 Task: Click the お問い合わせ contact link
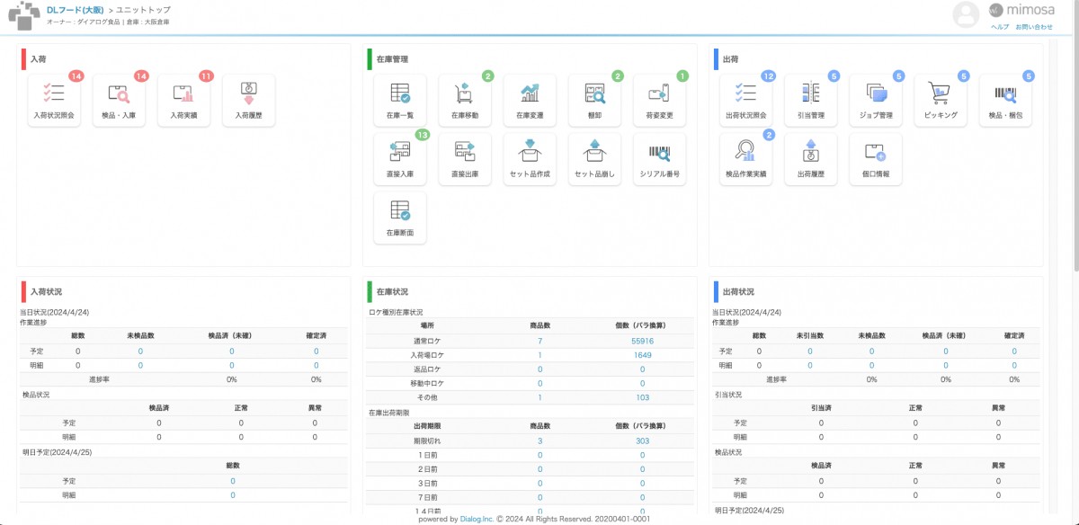1036,26
